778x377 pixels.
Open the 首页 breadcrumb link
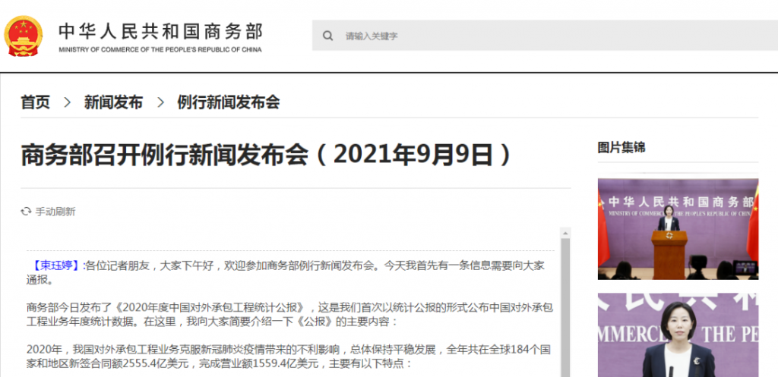(35, 102)
